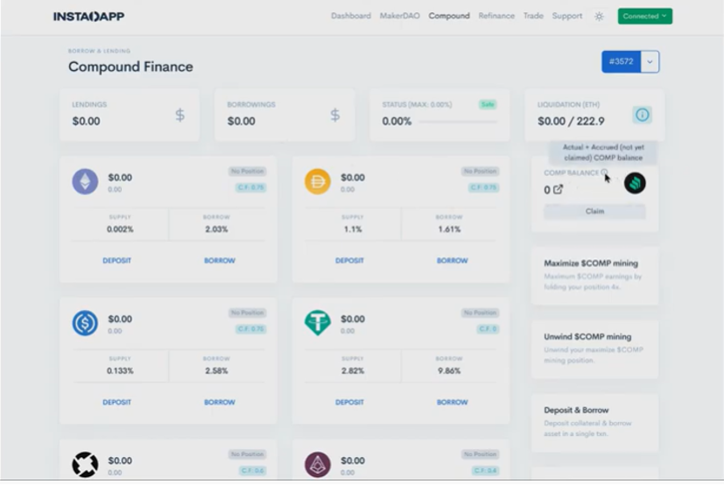The height and width of the screenshot is (485, 724).
Task: Click the USDT card C.F 0 badge
Action: pyautogui.click(x=488, y=329)
